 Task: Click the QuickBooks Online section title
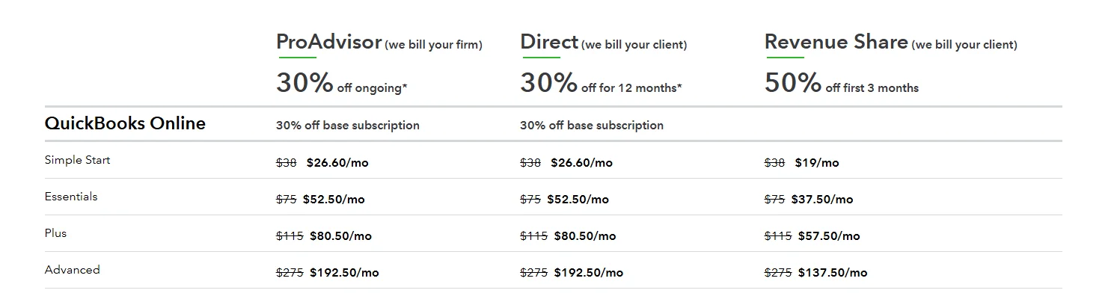click(x=125, y=123)
